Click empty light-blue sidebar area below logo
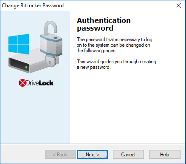The height and width of the screenshot is (164, 186). pyautogui.click(x=35, y=115)
